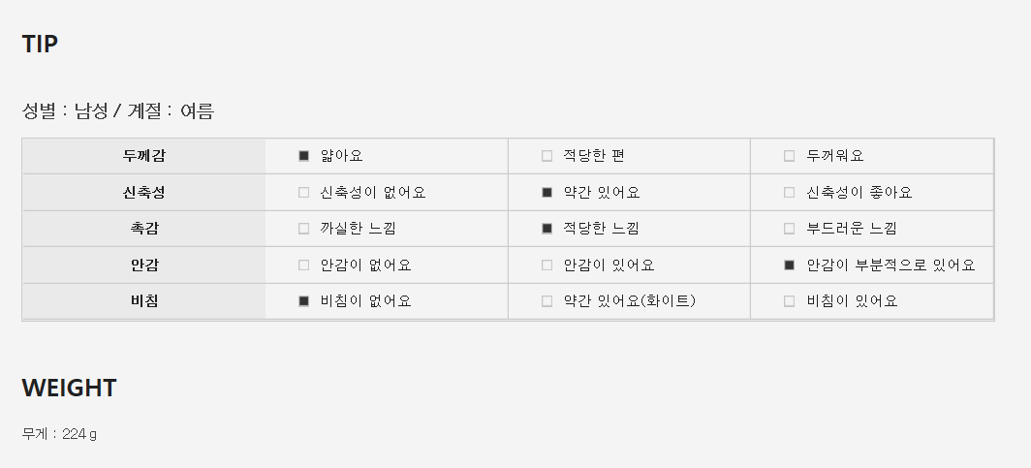Tick the 비침이 없어요 checkbox
The height and width of the screenshot is (468, 1031).
click(x=304, y=301)
